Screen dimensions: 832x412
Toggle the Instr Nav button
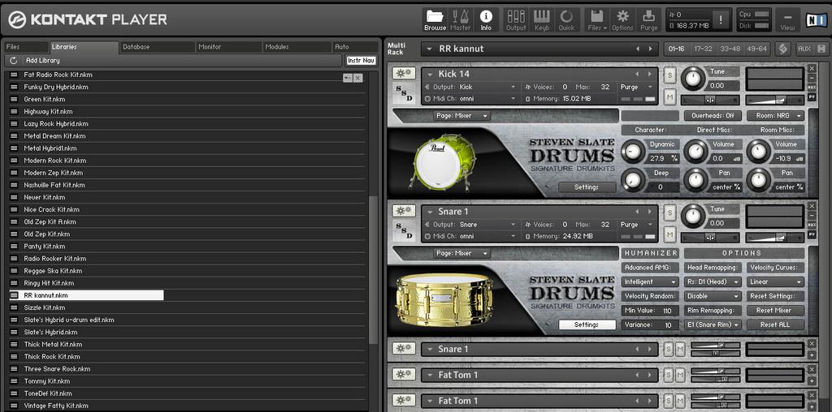point(362,61)
